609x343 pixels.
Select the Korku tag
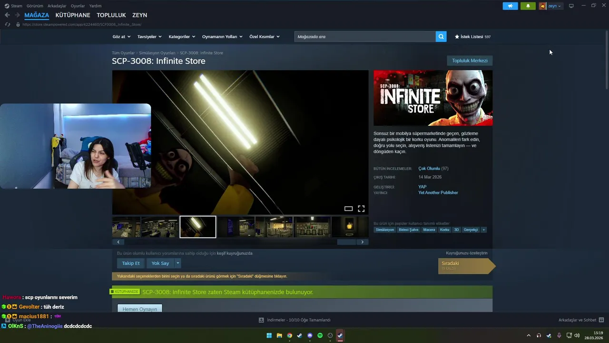pyautogui.click(x=445, y=230)
